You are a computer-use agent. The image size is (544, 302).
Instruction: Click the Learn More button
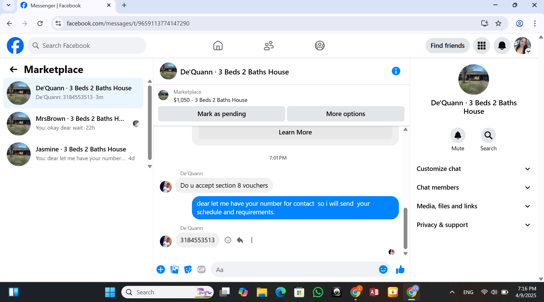point(295,132)
